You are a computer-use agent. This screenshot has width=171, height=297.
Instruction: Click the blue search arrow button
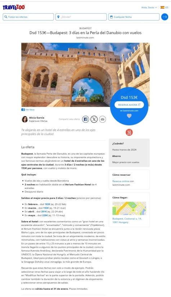click(x=165, y=17)
